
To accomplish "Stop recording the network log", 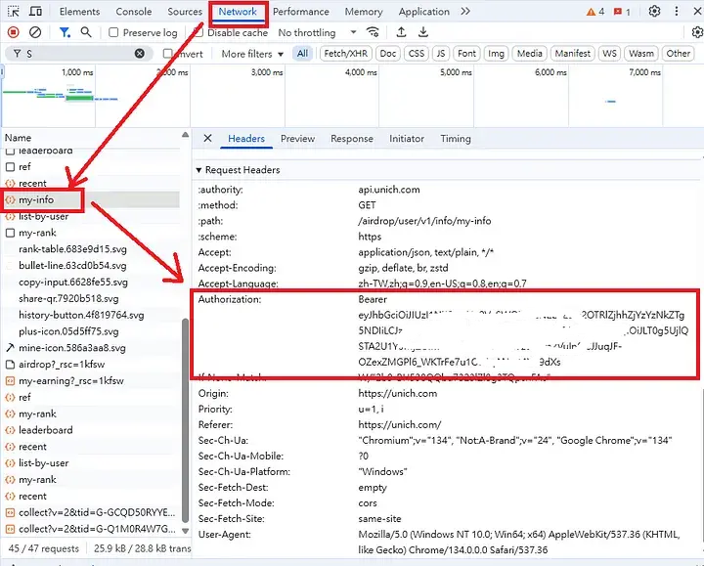I will tap(14, 32).
